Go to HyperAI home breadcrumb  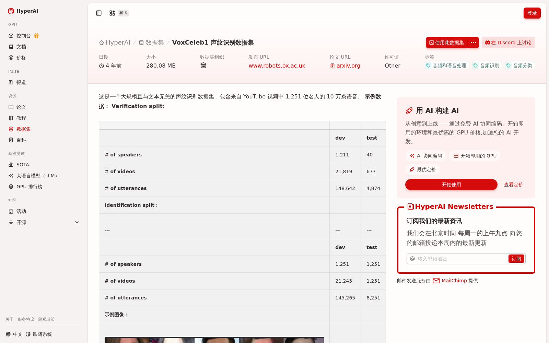click(115, 43)
